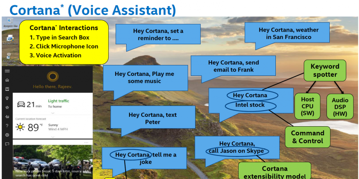The image size is (359, 179).
Task: Click the 'Command & Control' box
Action: [x=308, y=137]
